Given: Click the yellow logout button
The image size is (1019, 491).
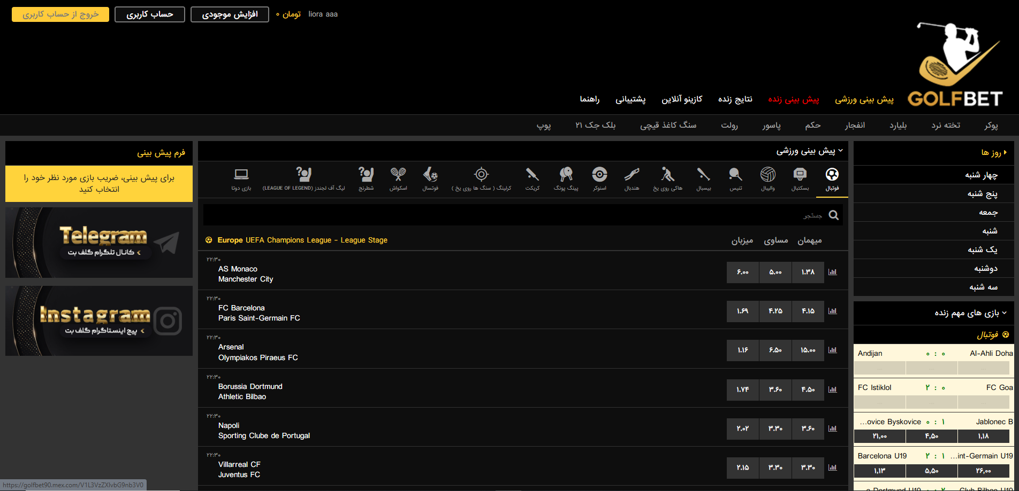Looking at the screenshot, I should [60, 14].
